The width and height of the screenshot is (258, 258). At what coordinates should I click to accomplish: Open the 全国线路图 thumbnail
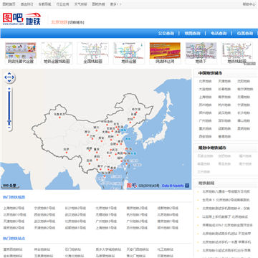coord(92,53)
